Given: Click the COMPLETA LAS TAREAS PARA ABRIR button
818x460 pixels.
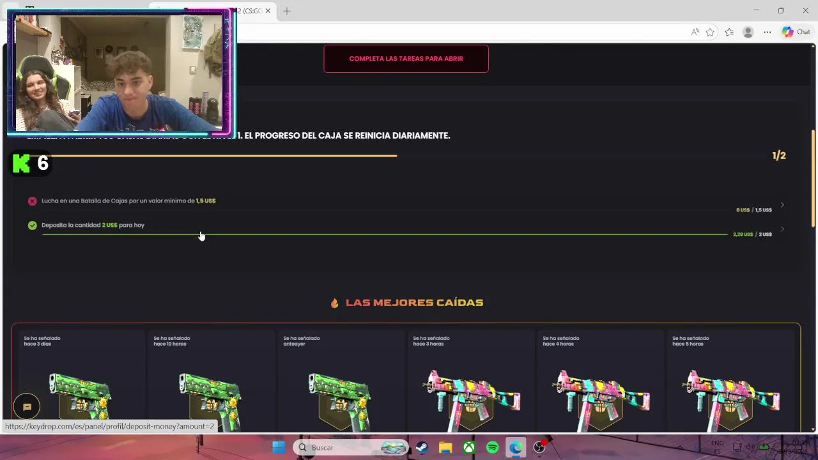Looking at the screenshot, I should pyautogui.click(x=406, y=59).
